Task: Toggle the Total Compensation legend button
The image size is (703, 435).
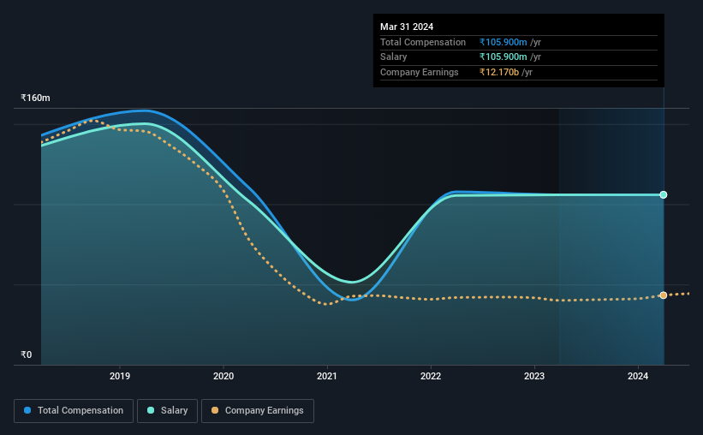Action: [x=74, y=411]
